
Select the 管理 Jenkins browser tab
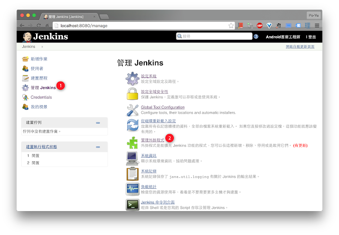pyautogui.click(x=69, y=16)
